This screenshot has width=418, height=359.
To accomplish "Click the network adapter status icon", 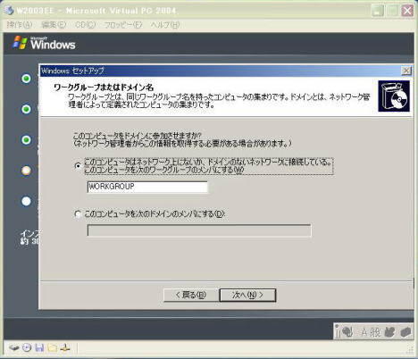I will pos(65,347).
